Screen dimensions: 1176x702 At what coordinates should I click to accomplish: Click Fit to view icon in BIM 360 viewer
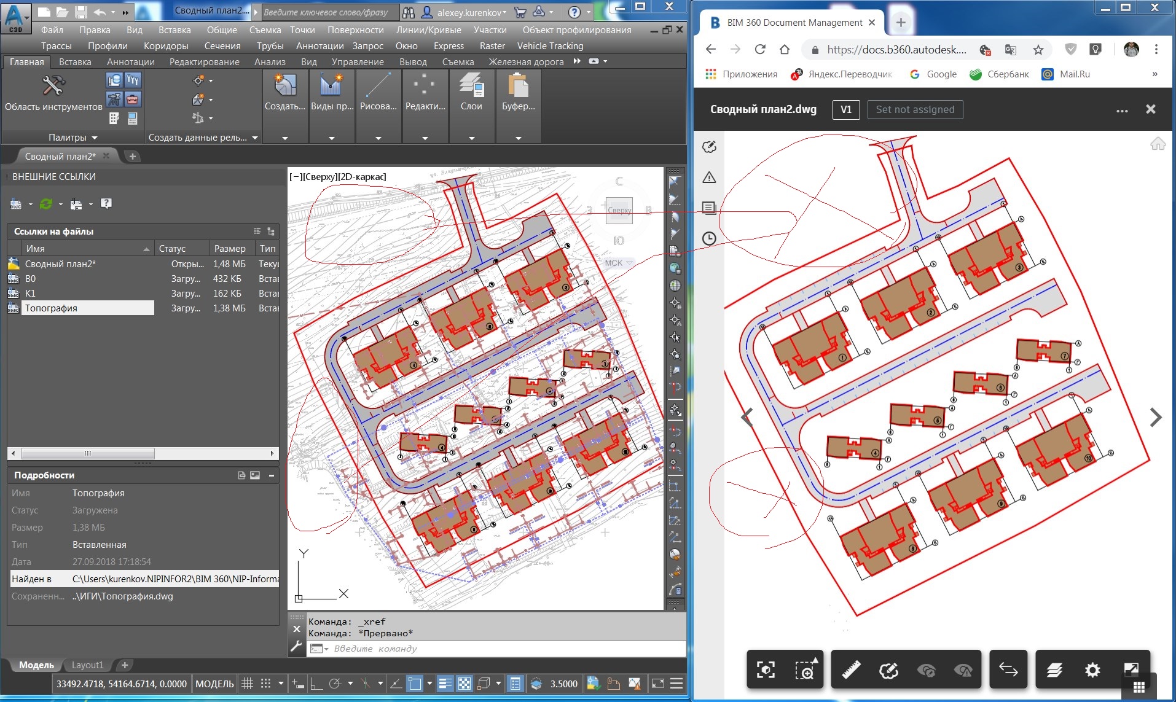click(x=765, y=669)
